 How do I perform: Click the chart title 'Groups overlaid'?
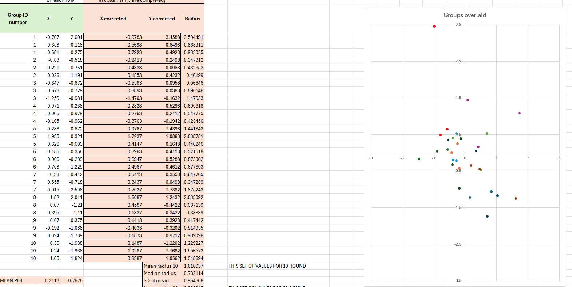(x=465, y=15)
